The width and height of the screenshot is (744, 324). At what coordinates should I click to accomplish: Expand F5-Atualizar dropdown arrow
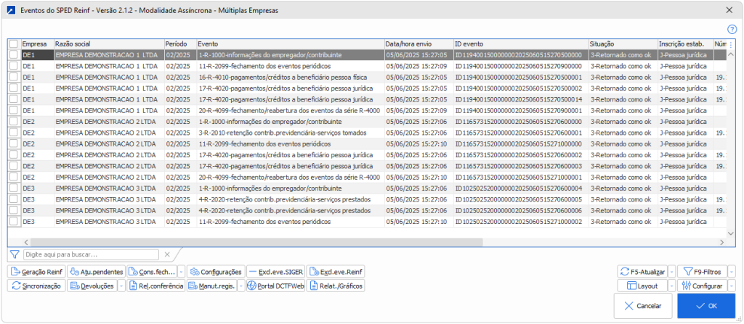pyautogui.click(x=672, y=272)
